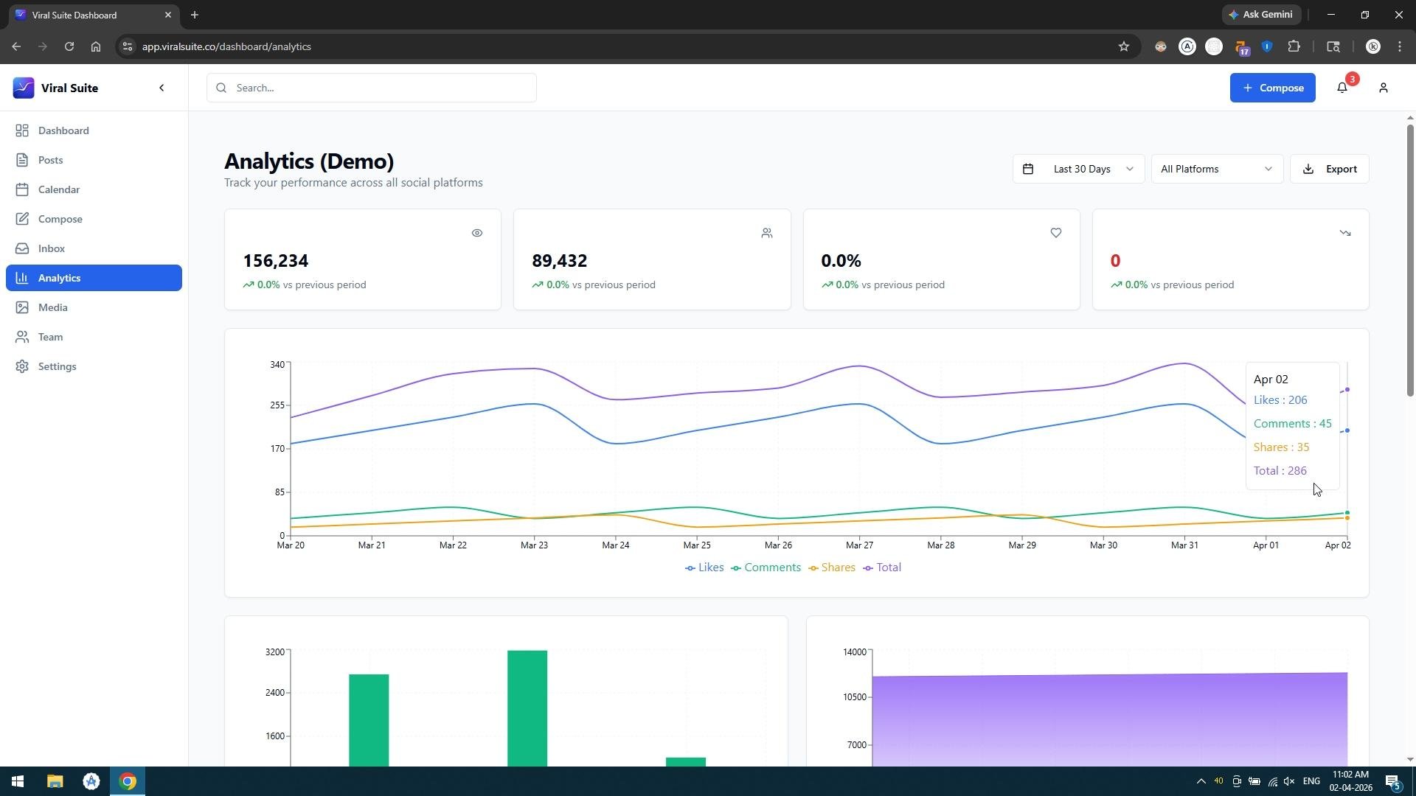Bookmark this page with star icon
The height and width of the screenshot is (796, 1416).
point(1124,46)
